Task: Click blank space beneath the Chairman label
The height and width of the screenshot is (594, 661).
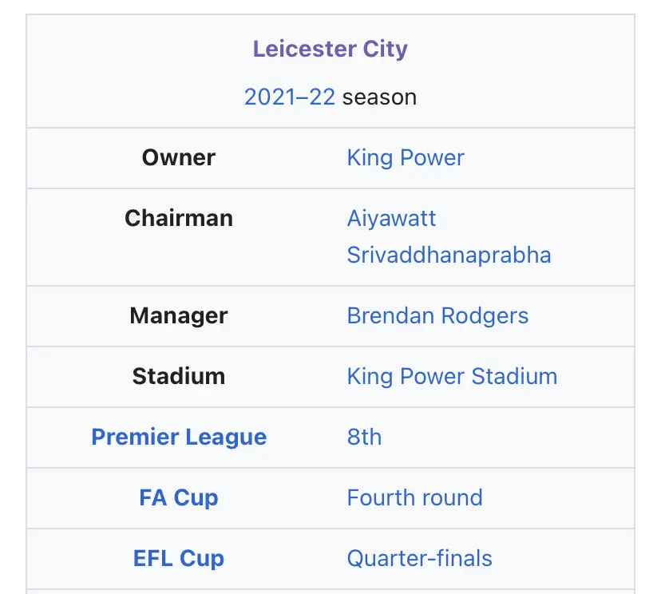Action: pos(179,259)
